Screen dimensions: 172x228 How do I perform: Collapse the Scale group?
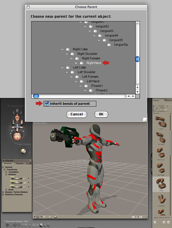pyautogui.click(x=6, y=190)
